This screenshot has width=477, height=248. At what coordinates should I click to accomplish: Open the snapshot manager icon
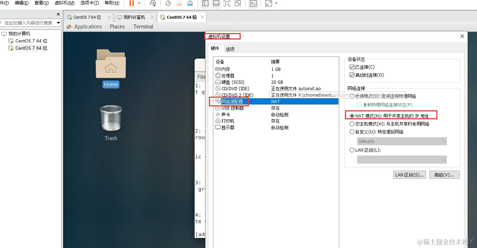point(190,4)
